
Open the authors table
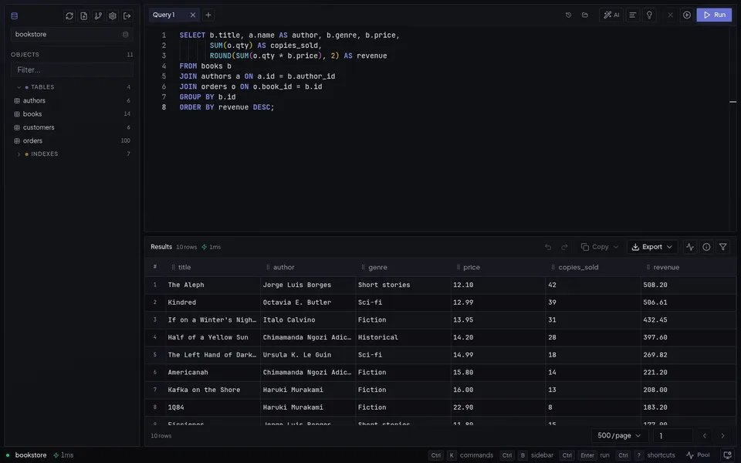tap(72, 100)
